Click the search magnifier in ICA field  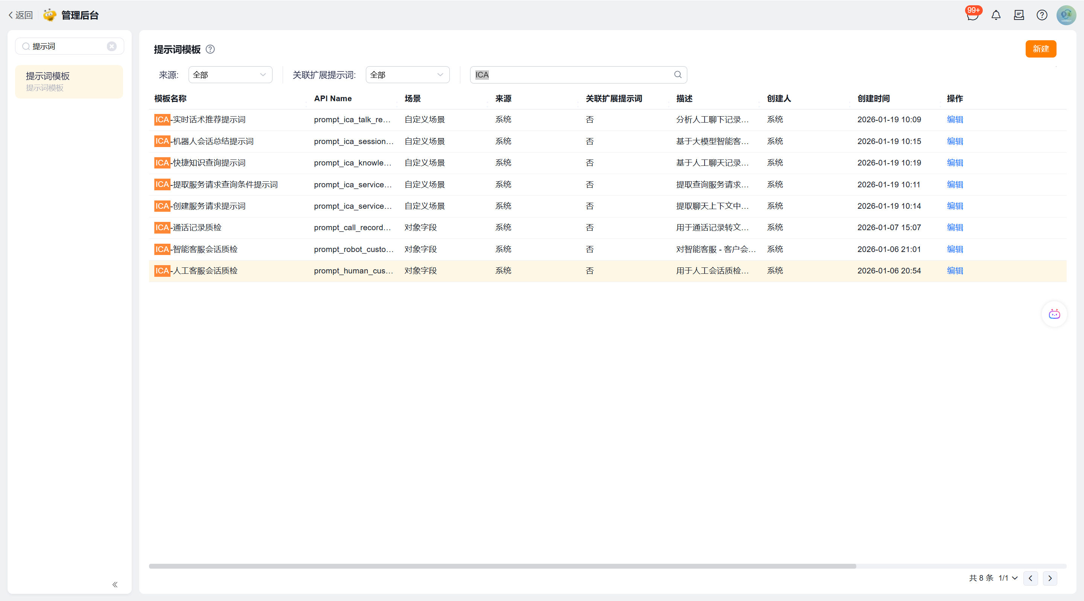coord(677,75)
